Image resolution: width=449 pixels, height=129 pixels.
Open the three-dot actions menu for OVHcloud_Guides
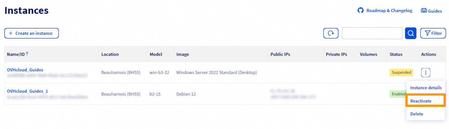(x=425, y=73)
